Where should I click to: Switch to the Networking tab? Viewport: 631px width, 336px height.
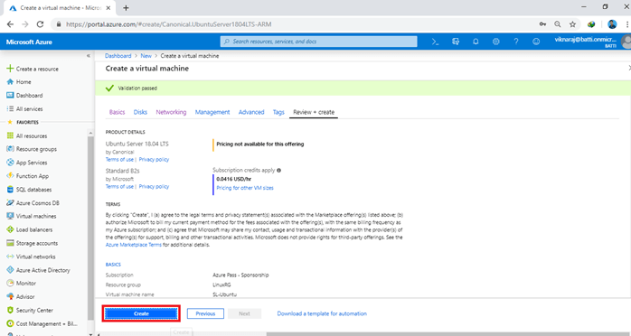171,112
